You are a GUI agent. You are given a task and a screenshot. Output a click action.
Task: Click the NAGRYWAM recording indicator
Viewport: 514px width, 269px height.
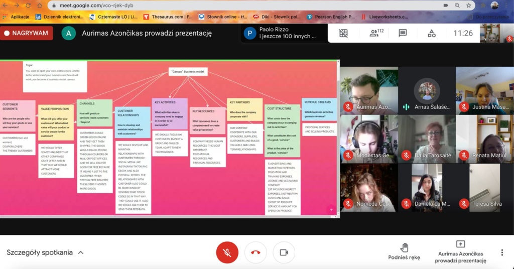27,33
